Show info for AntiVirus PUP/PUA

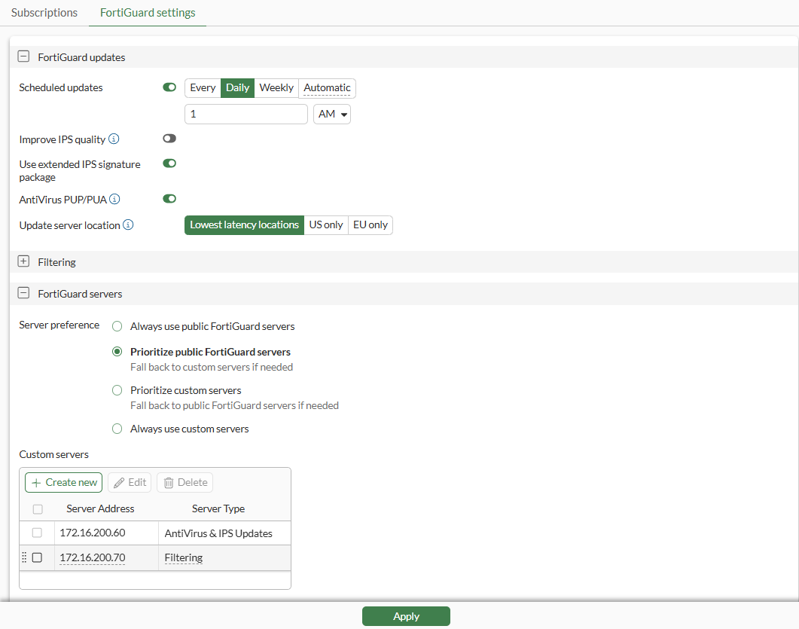[x=114, y=199]
